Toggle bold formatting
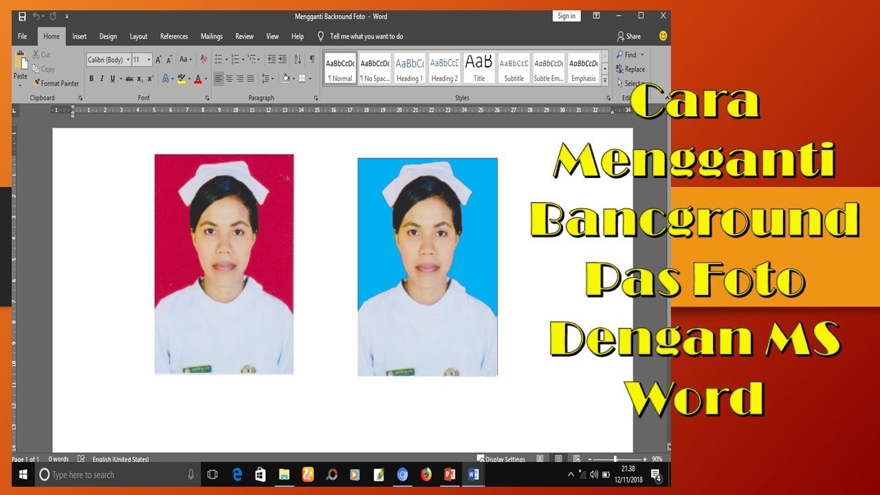The height and width of the screenshot is (495, 880). click(x=91, y=79)
